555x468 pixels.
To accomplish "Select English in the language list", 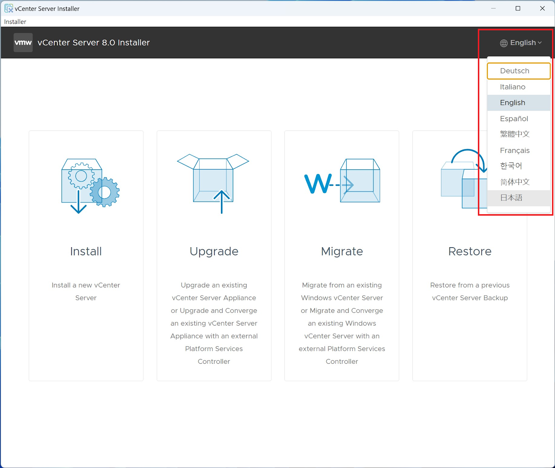I will (519, 103).
